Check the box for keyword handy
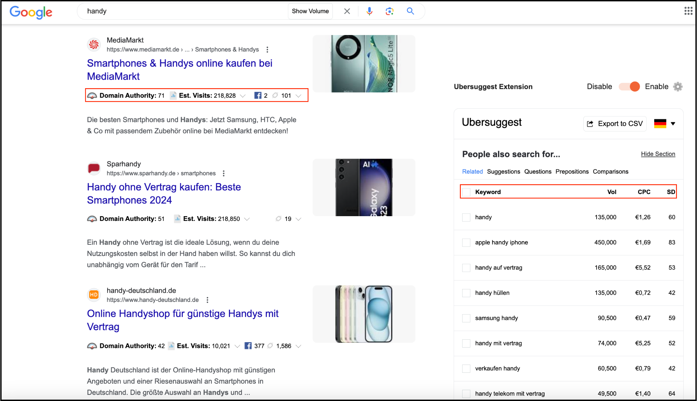This screenshot has height=401, width=697. [466, 217]
